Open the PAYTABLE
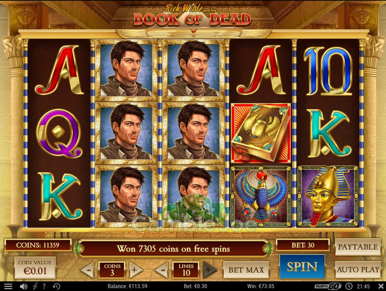The width and height of the screenshot is (386, 291). tap(358, 247)
